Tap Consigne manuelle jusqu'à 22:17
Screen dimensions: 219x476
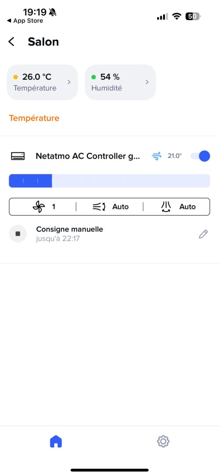69,234
